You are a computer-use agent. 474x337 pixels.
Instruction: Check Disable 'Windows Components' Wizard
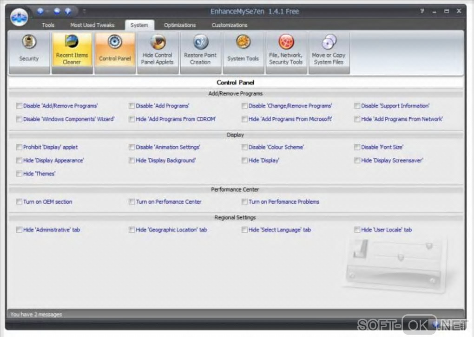(x=19, y=119)
